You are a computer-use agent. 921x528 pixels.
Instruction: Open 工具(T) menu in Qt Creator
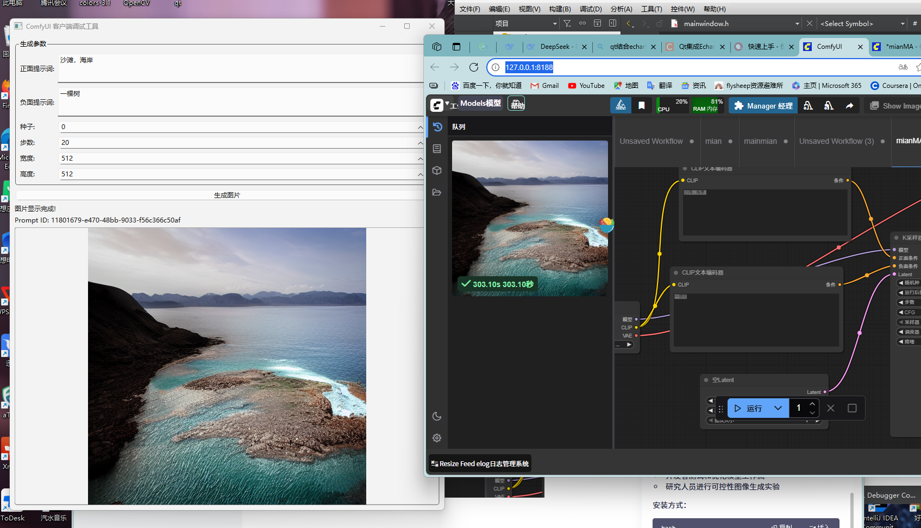click(651, 9)
